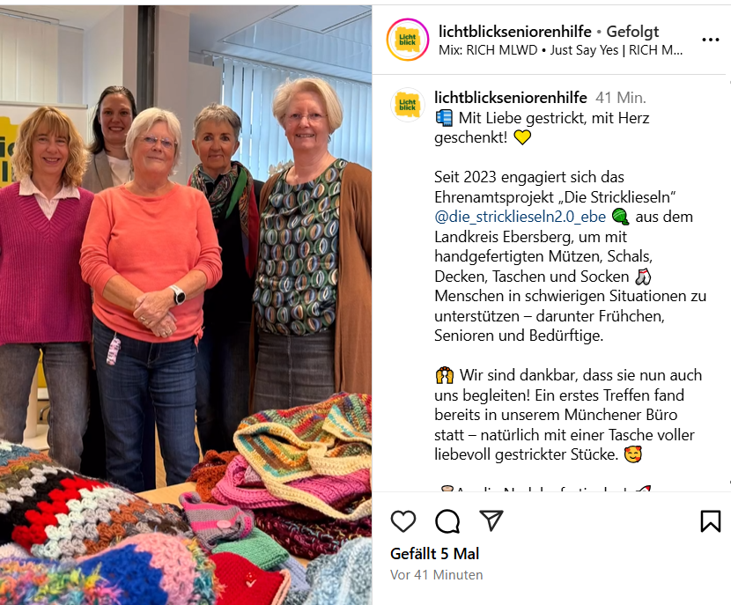
Task: Open lichtblickseniorenhilfe profile from header username
Action: tap(514, 32)
